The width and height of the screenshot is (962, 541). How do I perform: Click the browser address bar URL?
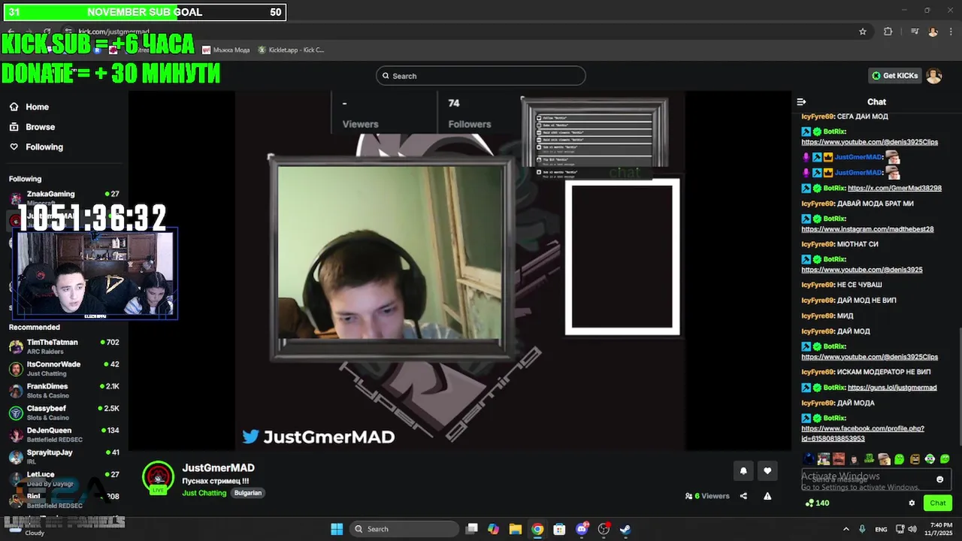[113, 32]
